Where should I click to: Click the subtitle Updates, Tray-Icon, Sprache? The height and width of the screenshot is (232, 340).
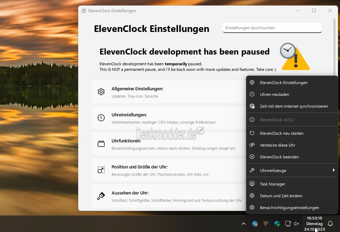click(135, 96)
